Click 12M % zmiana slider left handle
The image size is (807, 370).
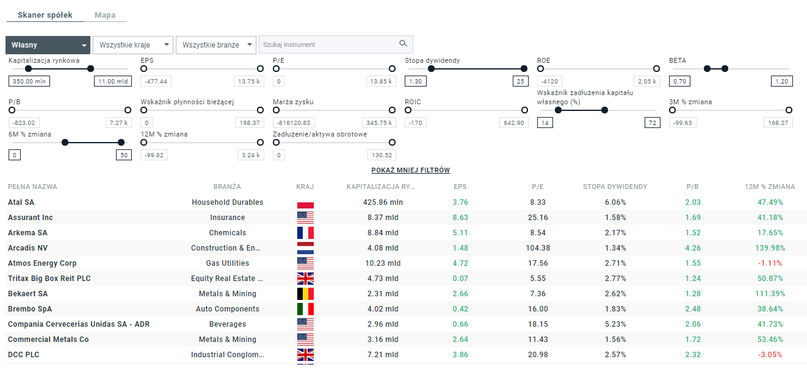(144, 142)
